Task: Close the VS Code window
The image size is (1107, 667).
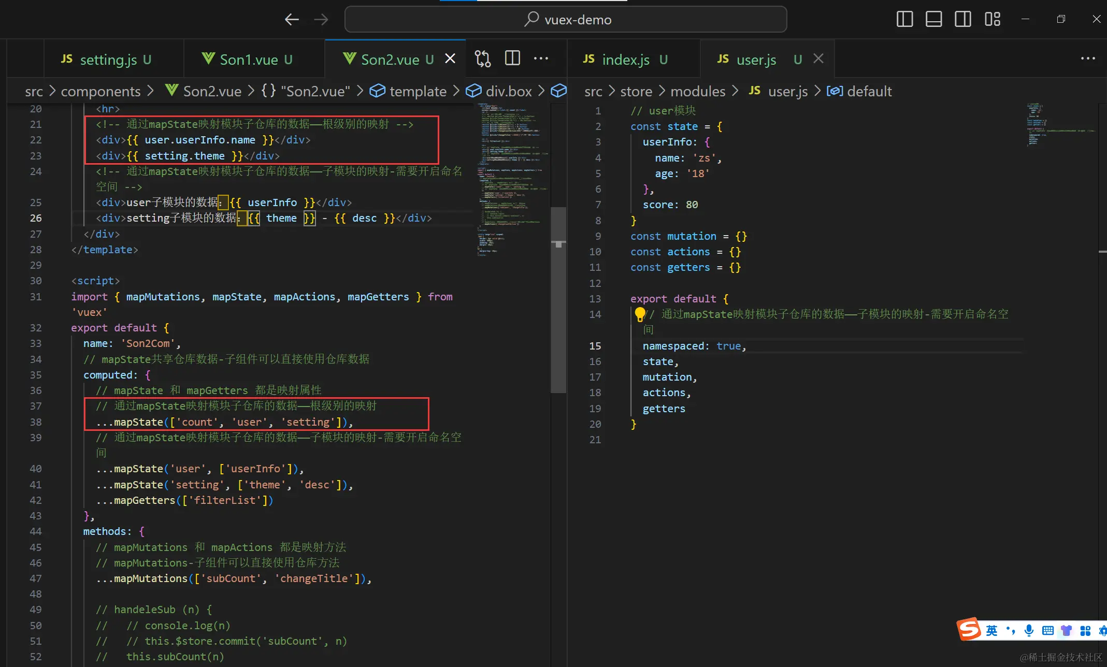Action: (x=1096, y=19)
